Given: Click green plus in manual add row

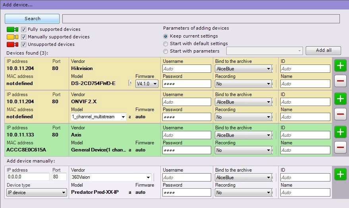Looking at the screenshot, I should pyautogui.click(x=340, y=174).
